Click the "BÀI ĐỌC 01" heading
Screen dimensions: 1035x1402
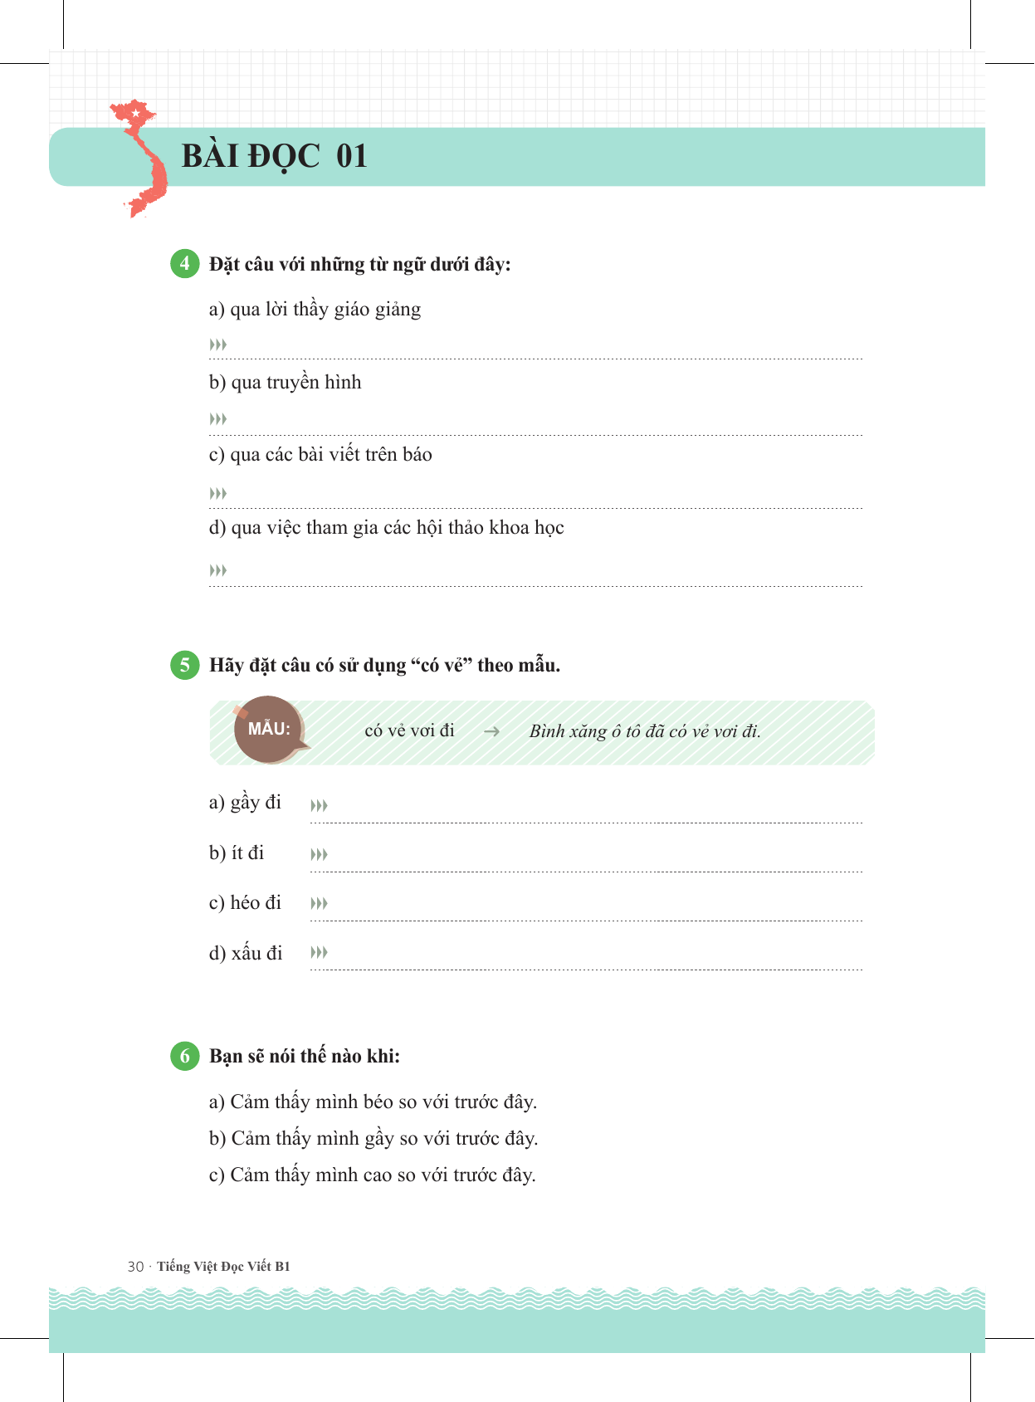pos(274,156)
